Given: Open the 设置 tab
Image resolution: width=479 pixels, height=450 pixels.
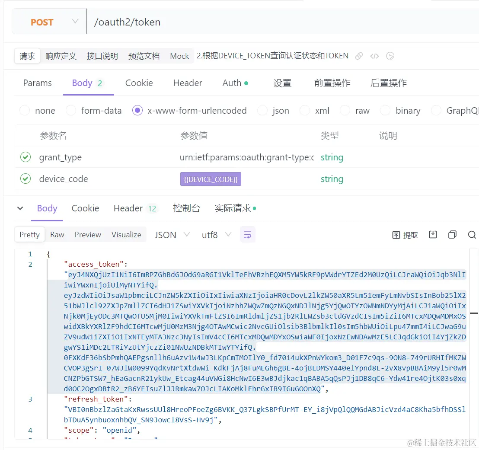Looking at the screenshot, I should click(x=282, y=83).
